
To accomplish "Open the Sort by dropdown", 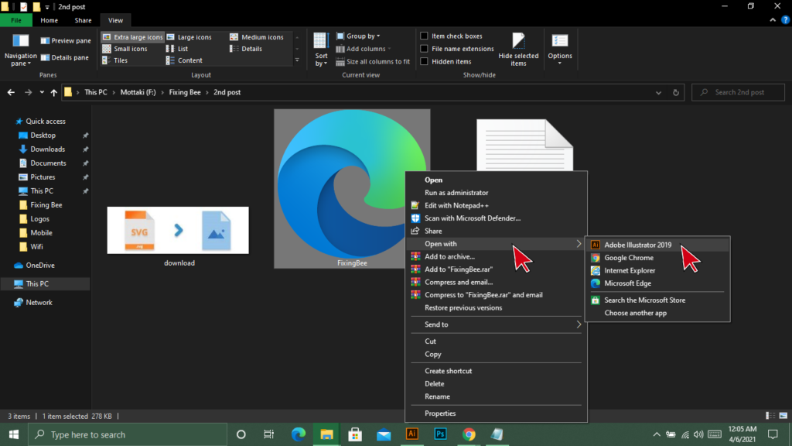I will tap(321, 50).
